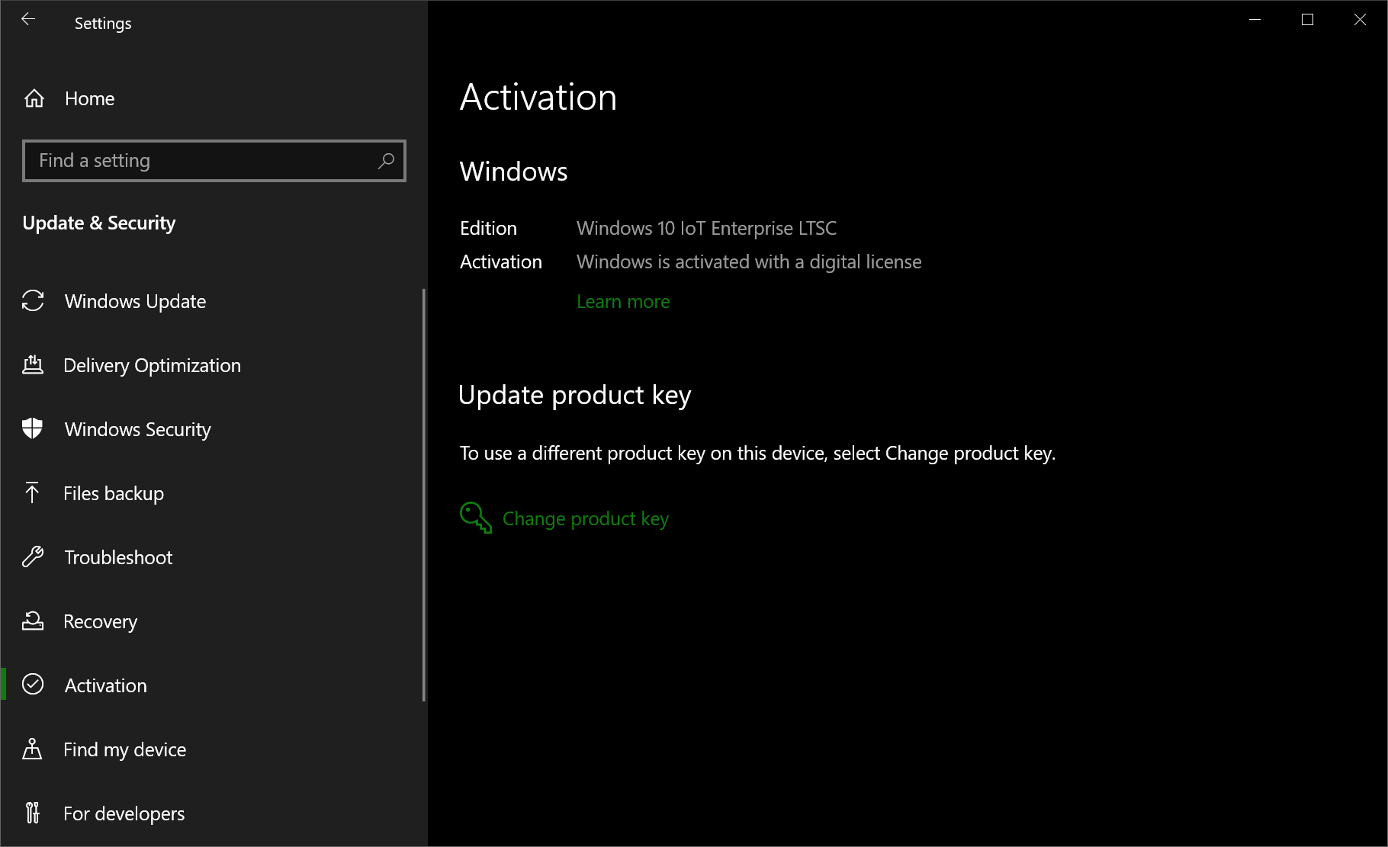The height and width of the screenshot is (847, 1388).
Task: Minimize the Settings window
Action: point(1255,20)
